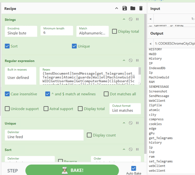195x175 pixels.
Task: Click 'IndexedDb' in output
Action: tap(157, 68)
